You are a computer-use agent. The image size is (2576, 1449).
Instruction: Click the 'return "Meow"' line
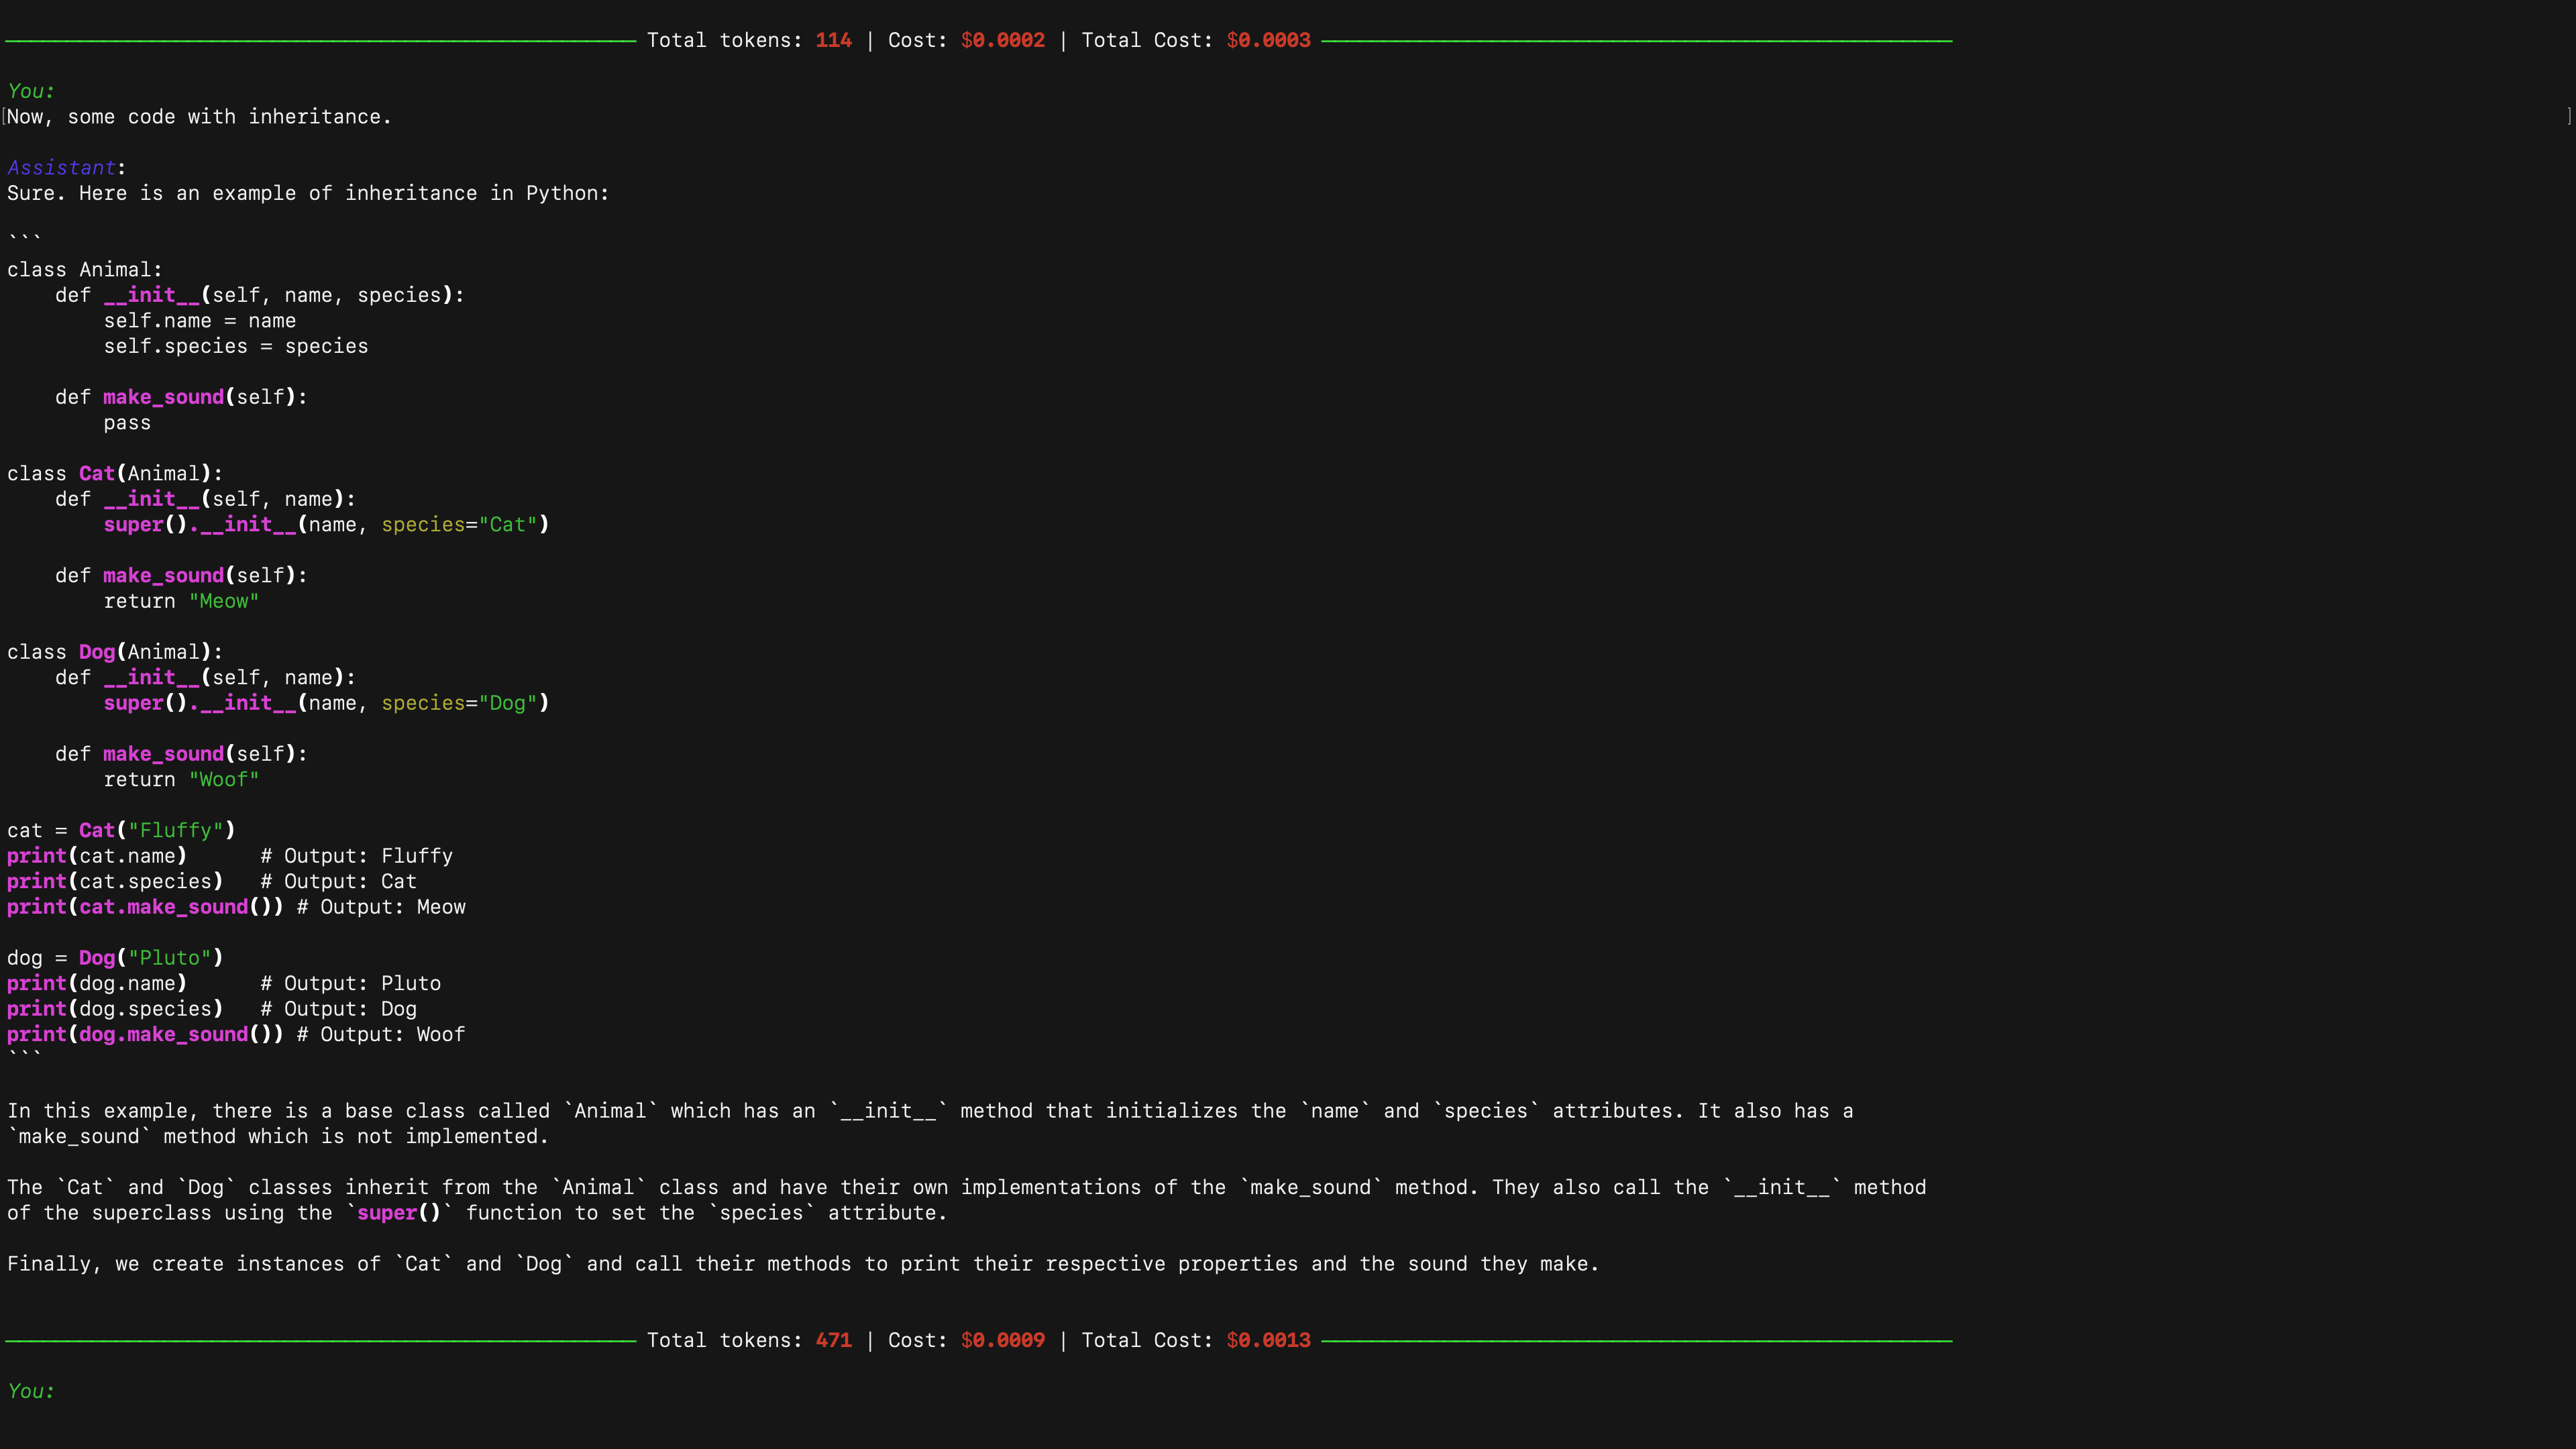click(181, 601)
